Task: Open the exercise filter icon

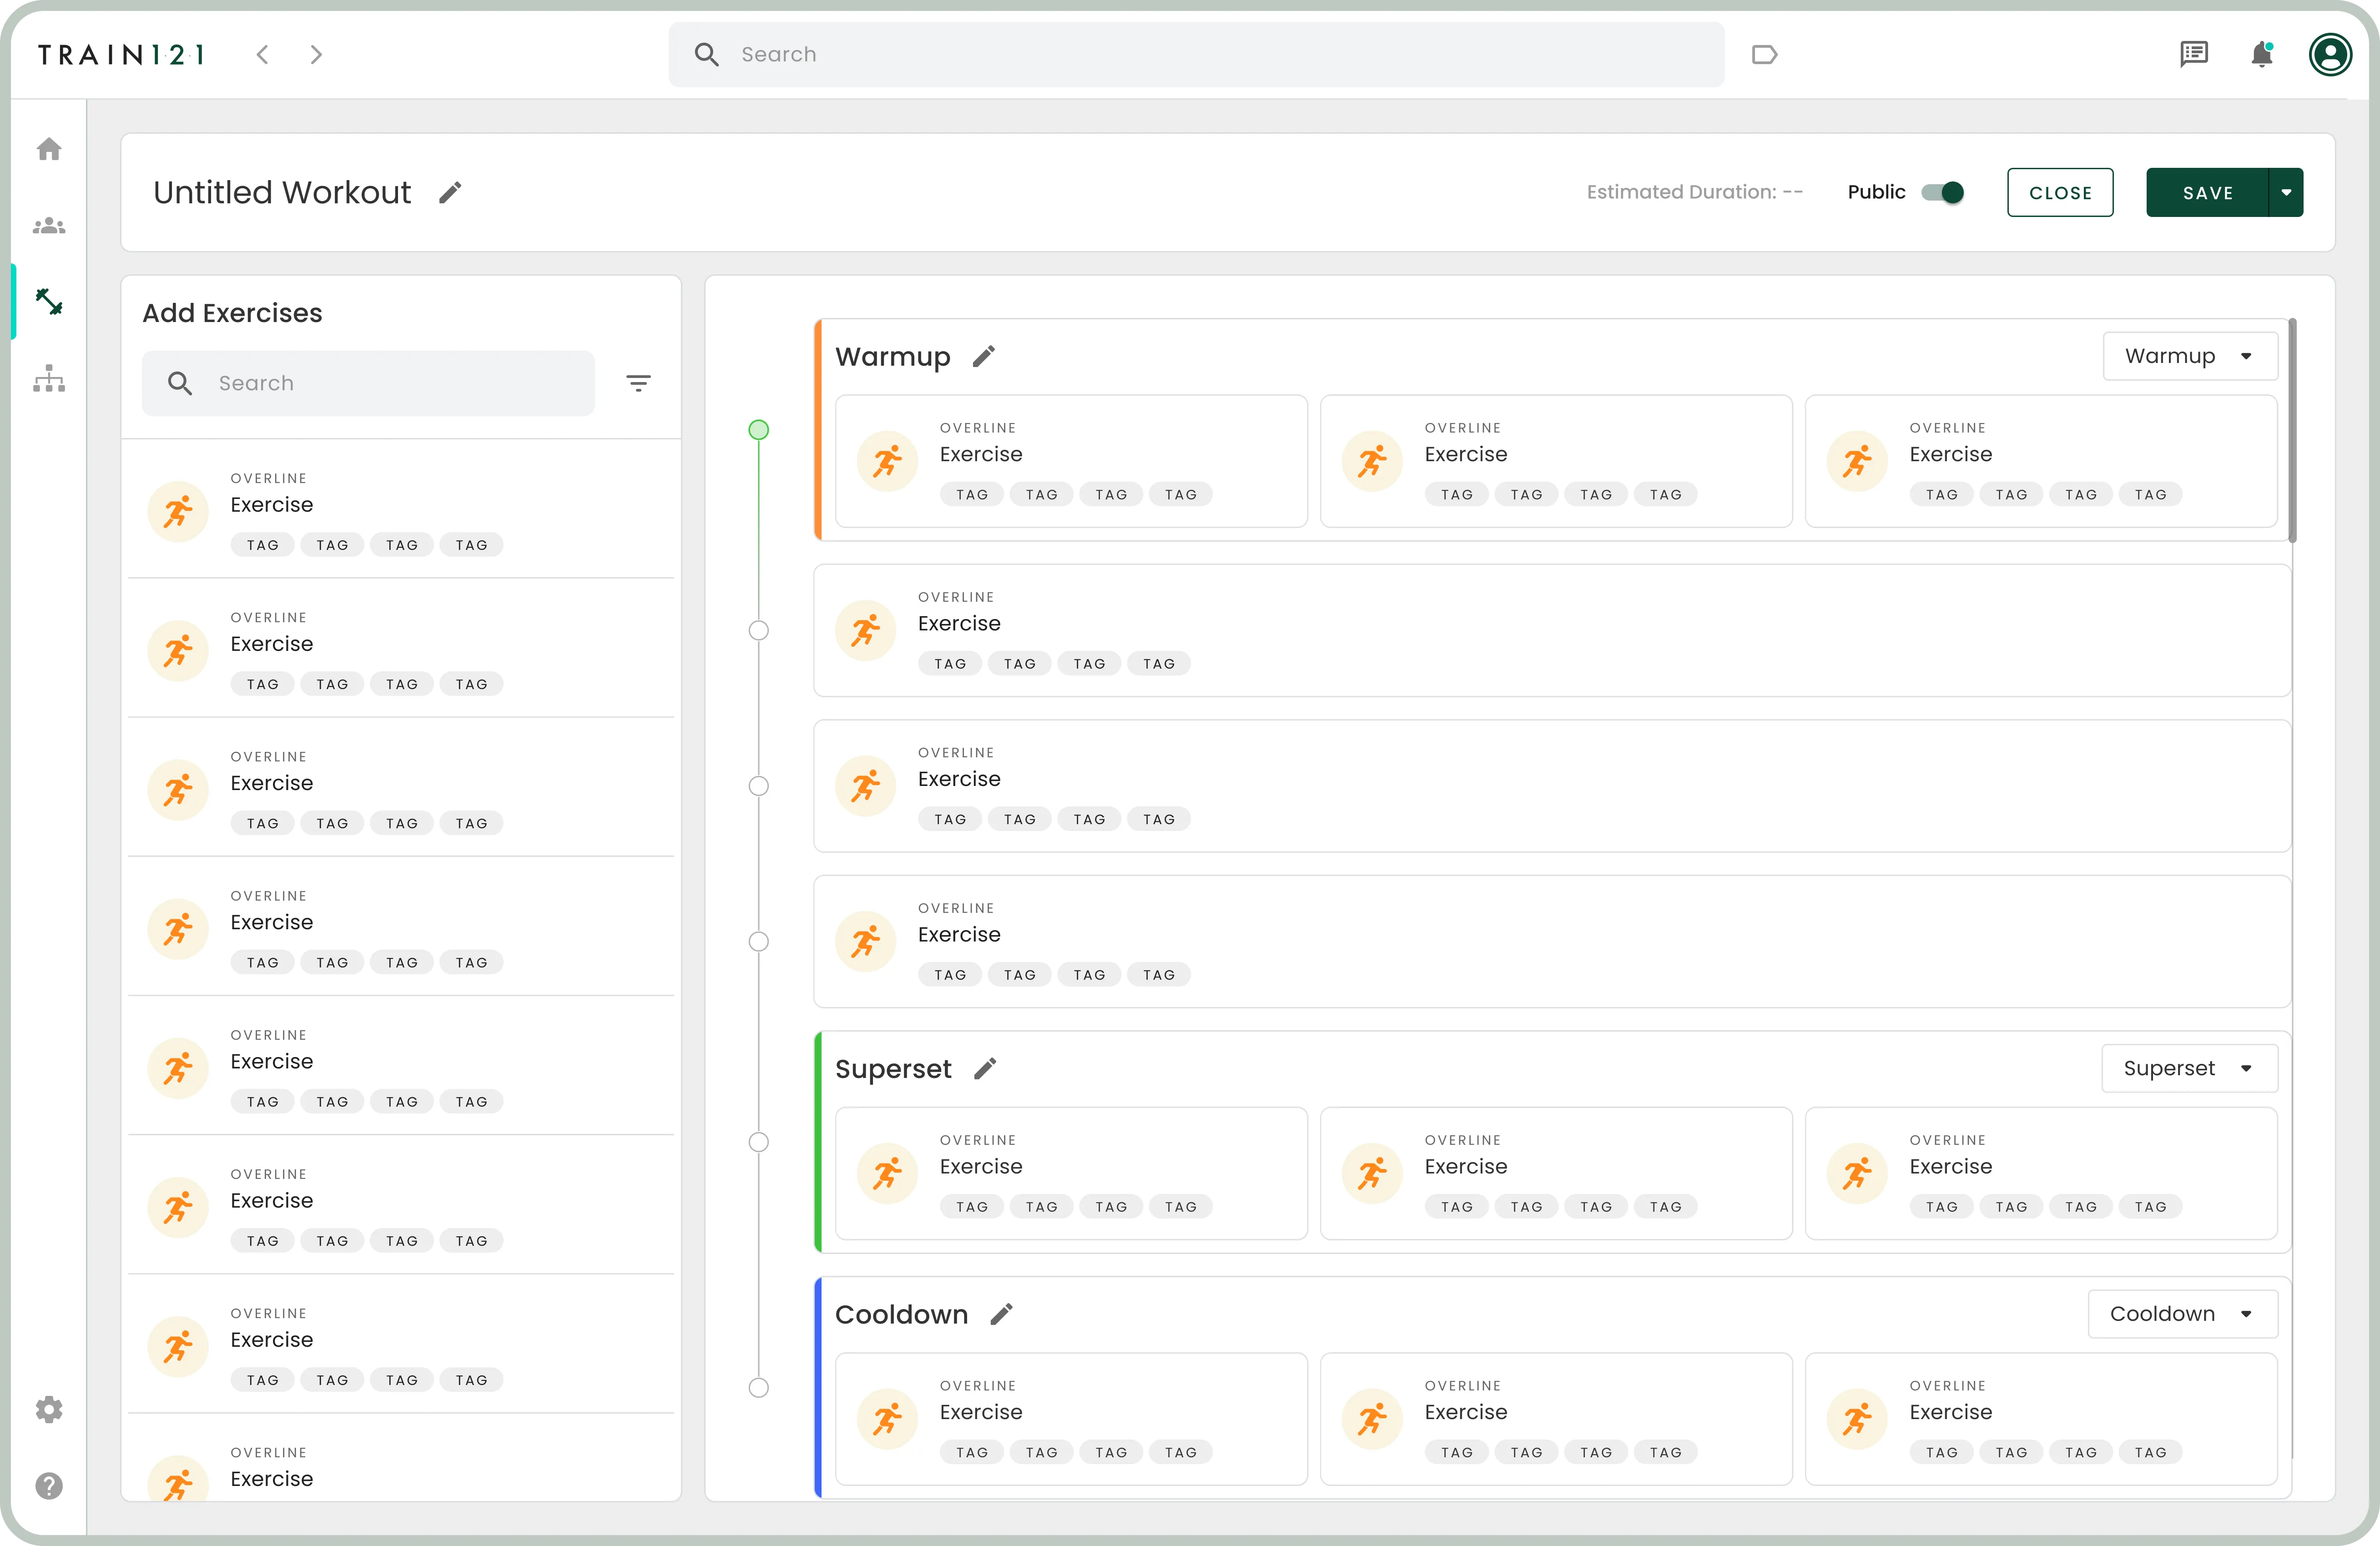Action: click(x=639, y=382)
